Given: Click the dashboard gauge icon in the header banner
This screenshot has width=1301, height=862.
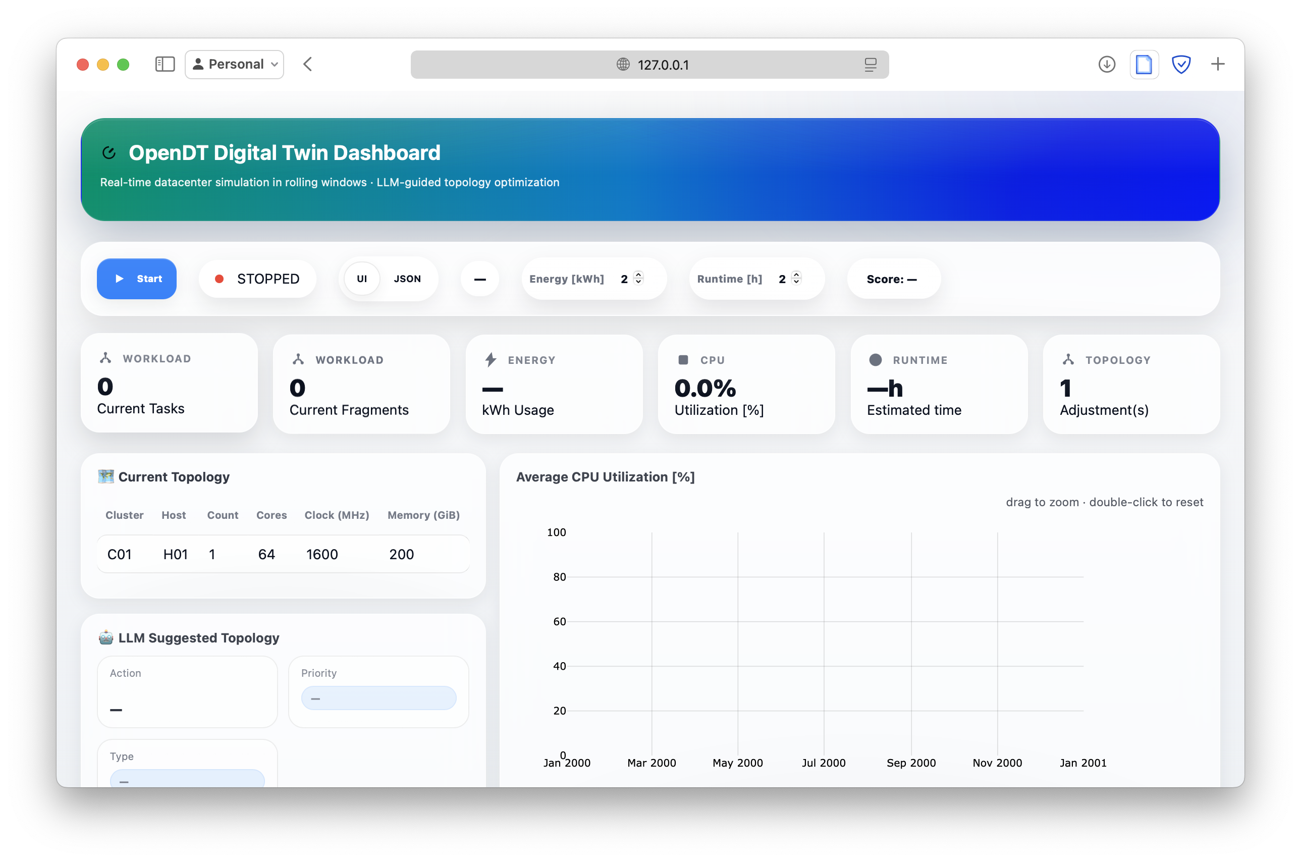Looking at the screenshot, I should coord(110,152).
